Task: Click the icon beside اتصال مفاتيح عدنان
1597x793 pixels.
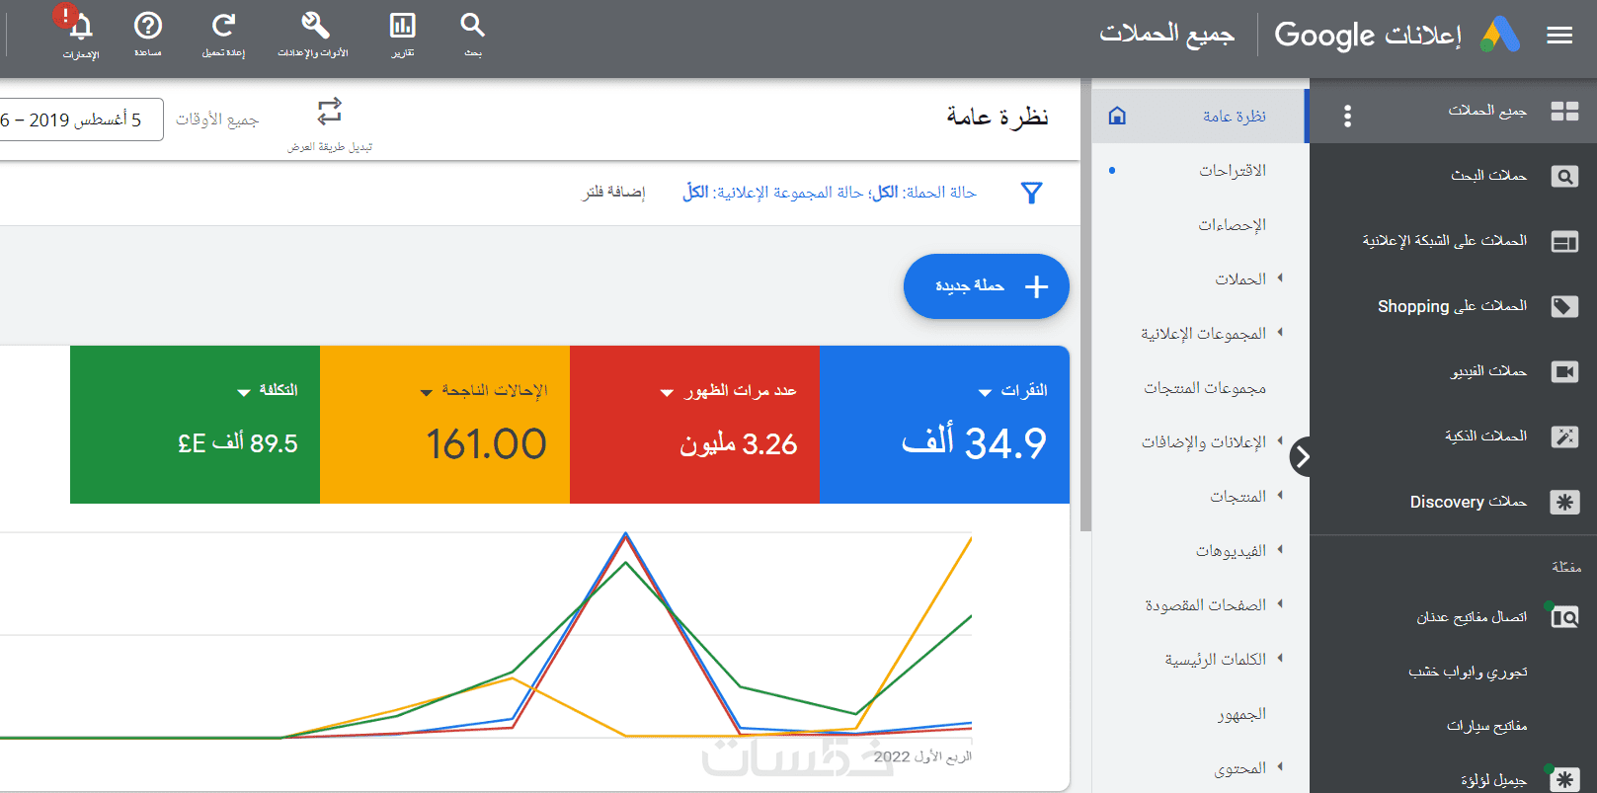Action: (x=1564, y=617)
